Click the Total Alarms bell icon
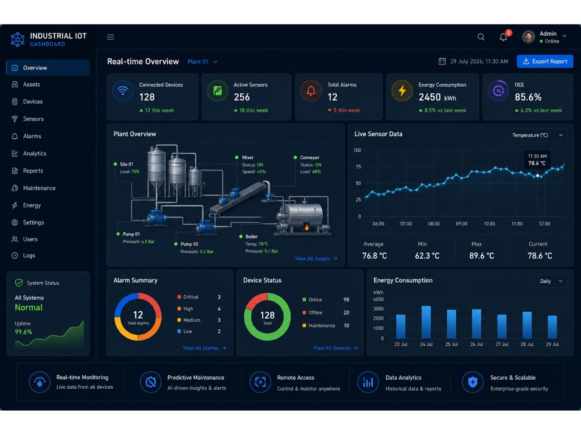The height and width of the screenshot is (435, 581). [311, 91]
